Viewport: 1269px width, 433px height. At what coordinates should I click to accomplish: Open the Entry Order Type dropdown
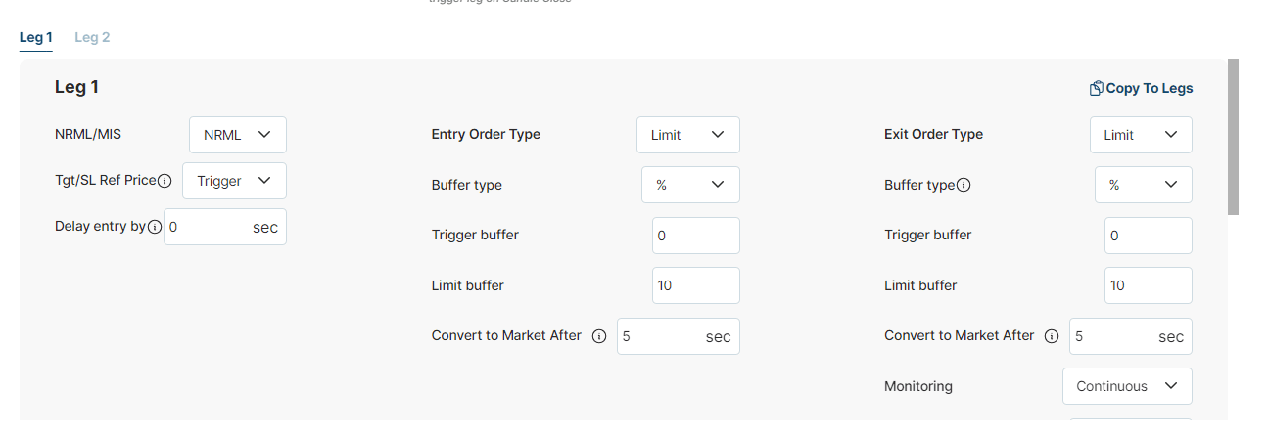pos(687,135)
